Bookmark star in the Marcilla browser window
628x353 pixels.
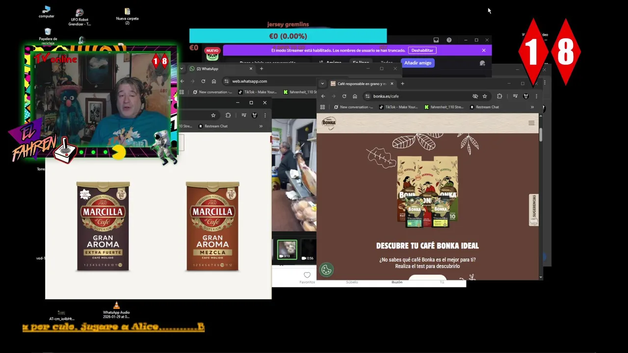pos(213,115)
